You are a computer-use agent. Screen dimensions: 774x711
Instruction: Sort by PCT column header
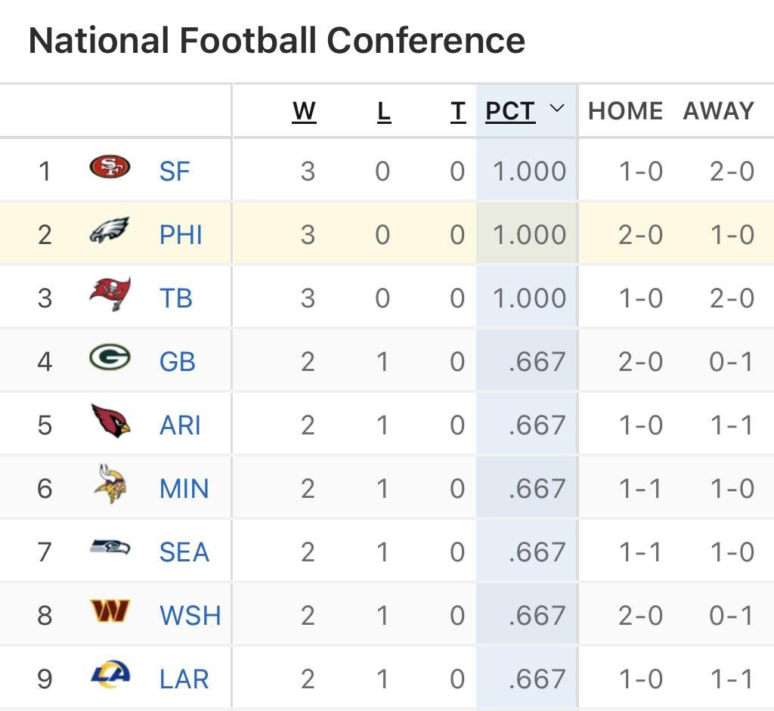510,111
